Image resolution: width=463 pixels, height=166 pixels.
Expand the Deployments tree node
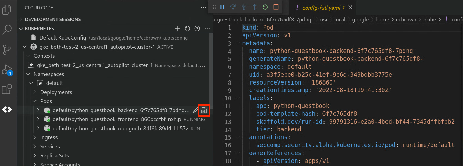tap(56, 92)
